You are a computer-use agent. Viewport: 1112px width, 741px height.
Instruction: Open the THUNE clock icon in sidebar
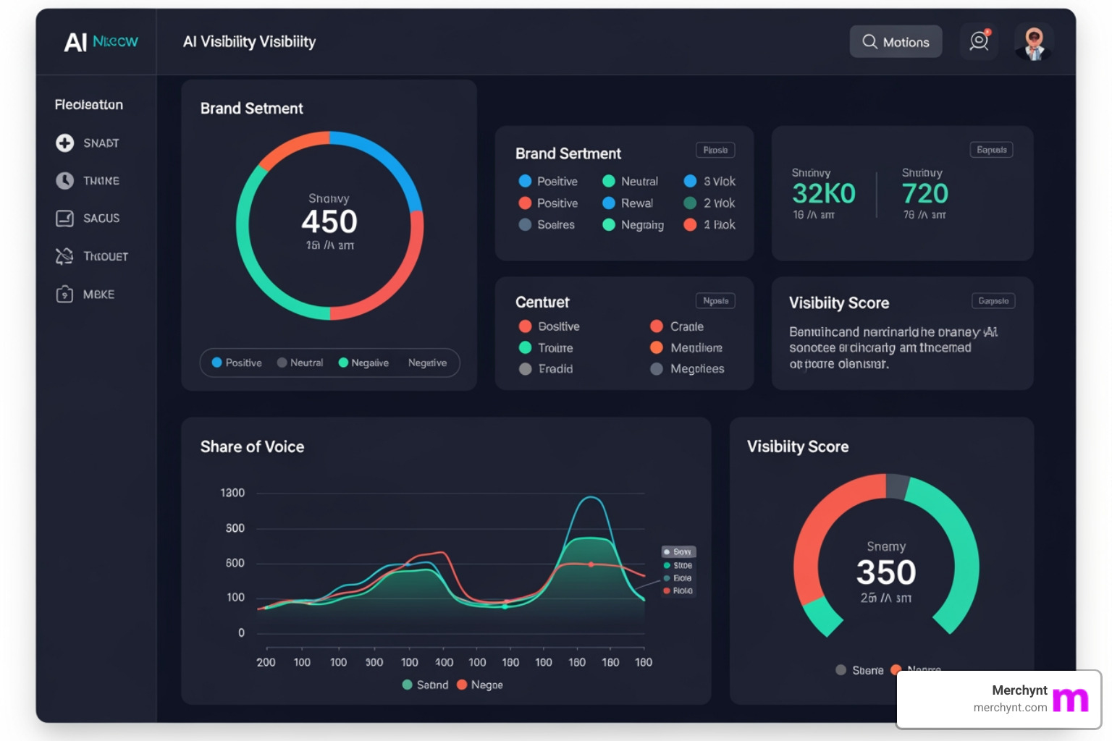(65, 180)
